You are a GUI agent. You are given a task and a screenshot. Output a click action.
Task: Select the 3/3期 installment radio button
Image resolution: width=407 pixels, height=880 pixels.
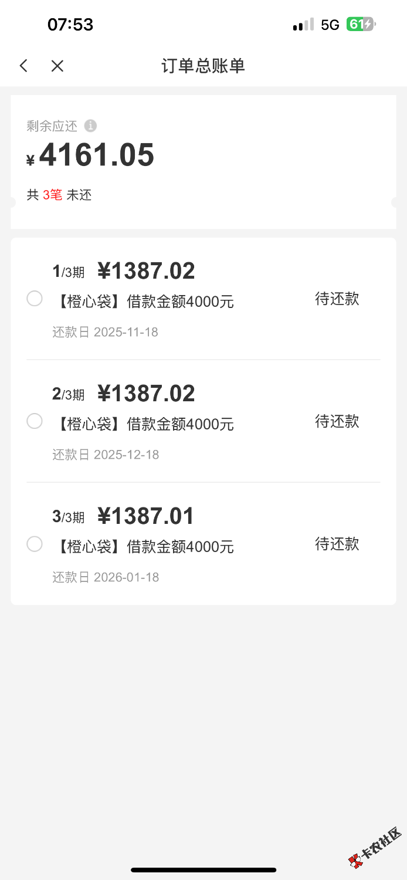[x=35, y=544]
